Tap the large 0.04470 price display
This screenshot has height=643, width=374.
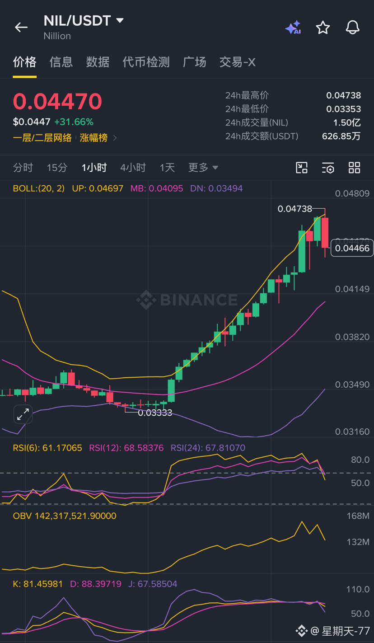click(57, 101)
